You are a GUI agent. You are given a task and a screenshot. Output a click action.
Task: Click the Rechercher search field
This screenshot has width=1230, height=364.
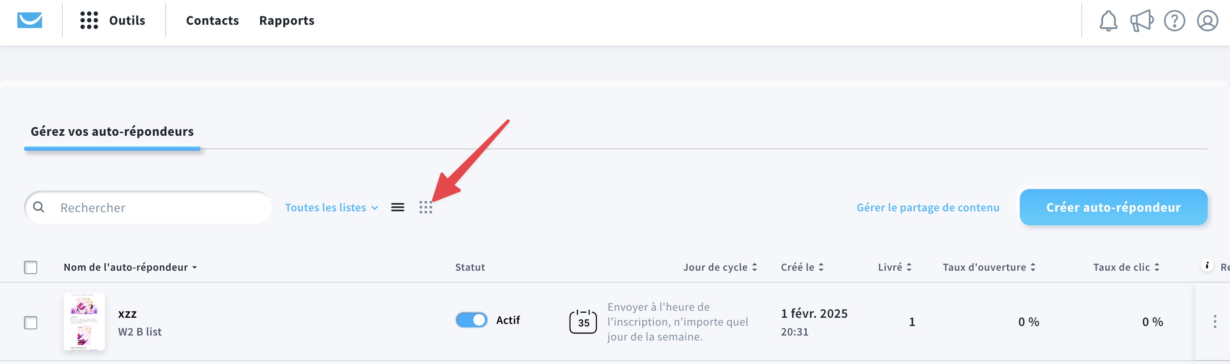click(148, 208)
